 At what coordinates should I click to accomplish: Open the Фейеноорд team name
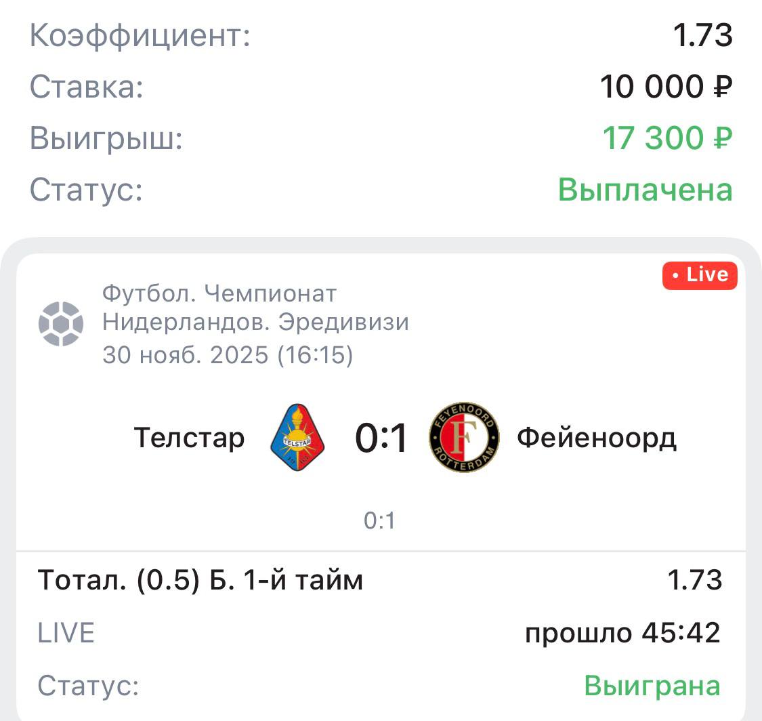tap(596, 438)
